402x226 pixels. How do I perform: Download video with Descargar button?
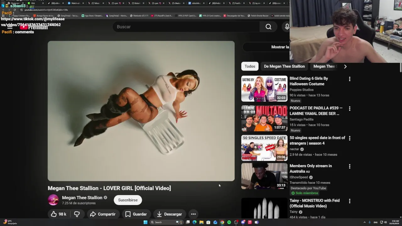[169, 214]
